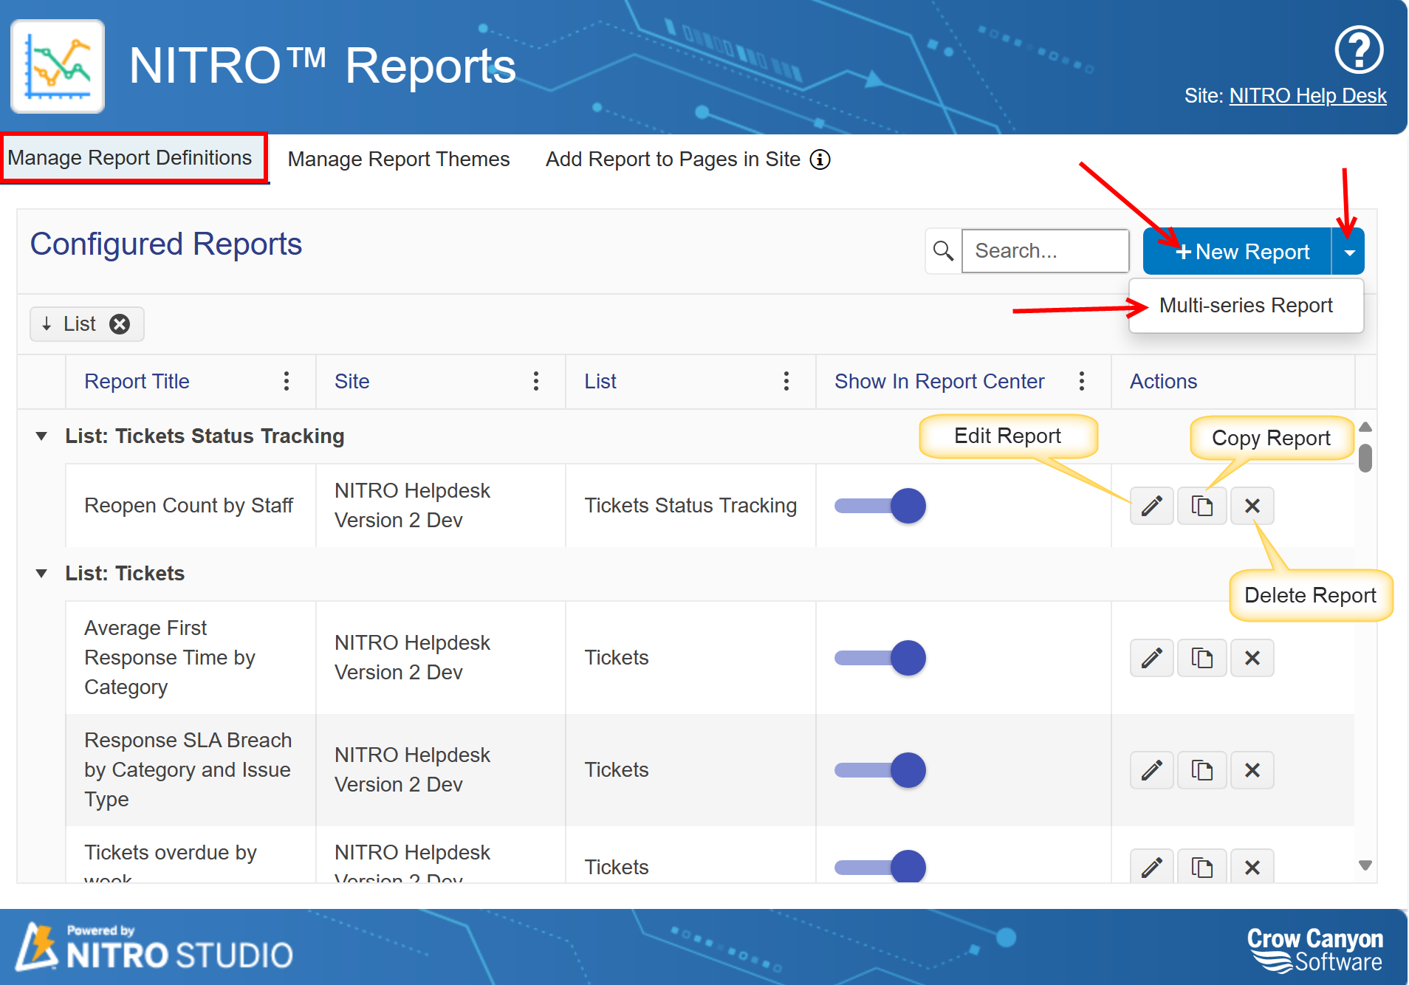Sort by Show In Report Center header
Viewport: 1409px width, 985px height.
(x=939, y=381)
